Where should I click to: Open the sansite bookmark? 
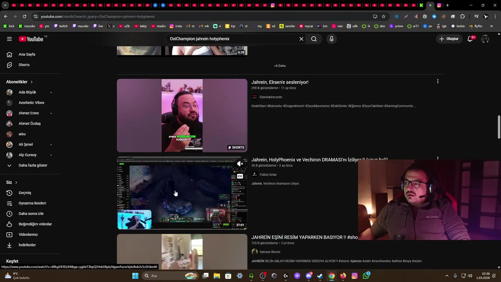(x=287, y=26)
